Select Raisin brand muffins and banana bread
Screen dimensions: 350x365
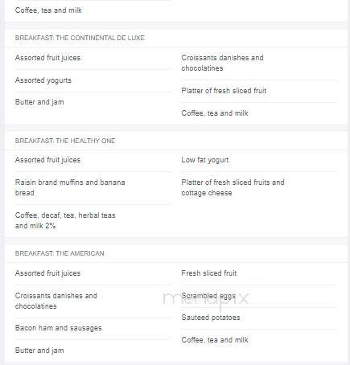pos(70,187)
